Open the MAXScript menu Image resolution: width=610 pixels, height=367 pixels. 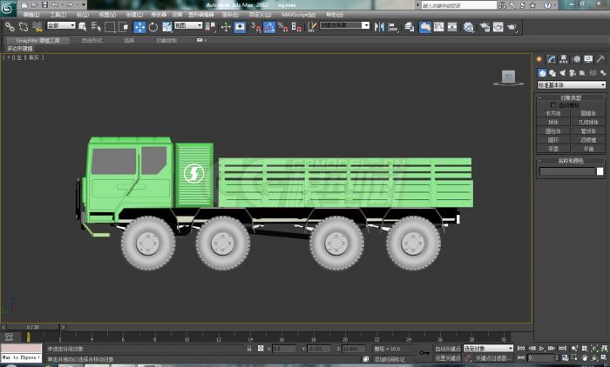click(298, 15)
